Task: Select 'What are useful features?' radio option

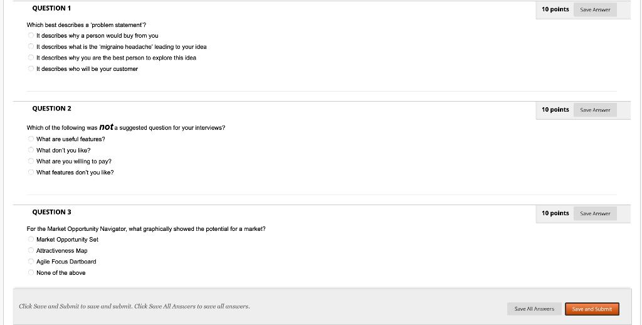Action: click(x=30, y=139)
